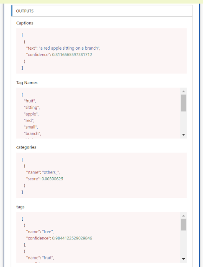
Task: Click the "apple" entry in Tag Names
Action: [31, 114]
